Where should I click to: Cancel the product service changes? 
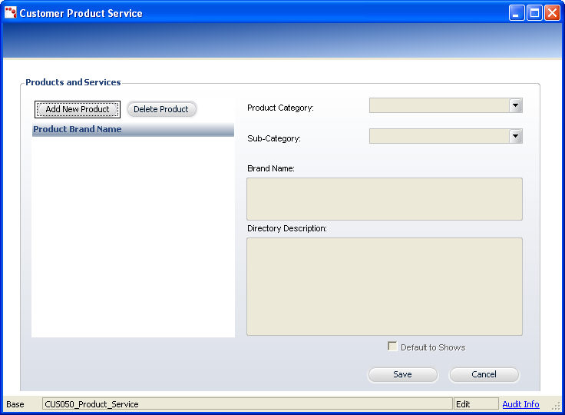[484, 375]
